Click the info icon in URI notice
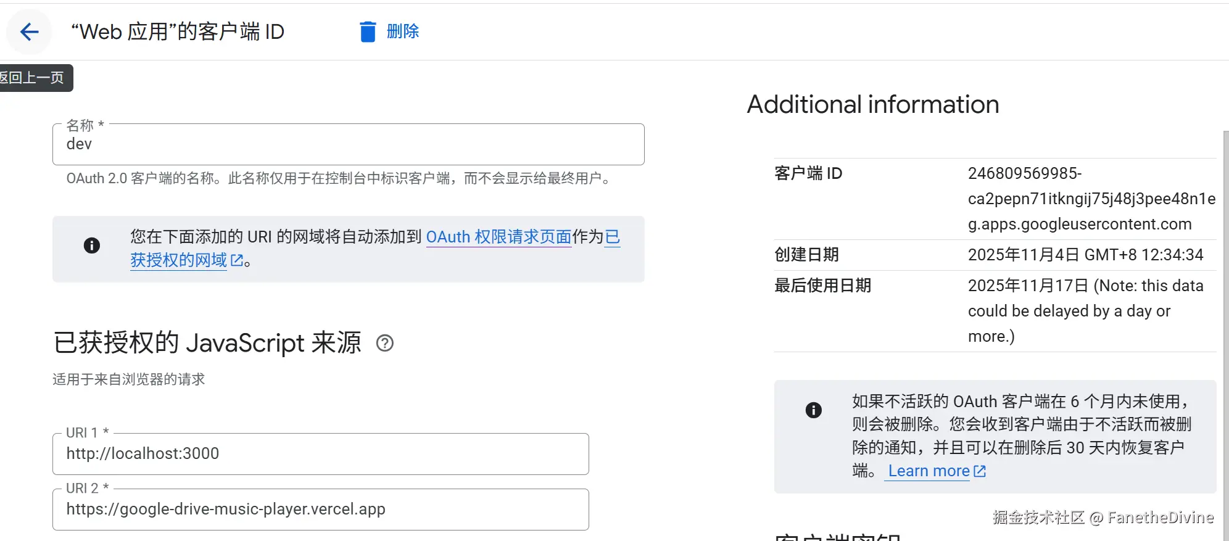The height and width of the screenshot is (541, 1229). point(92,246)
